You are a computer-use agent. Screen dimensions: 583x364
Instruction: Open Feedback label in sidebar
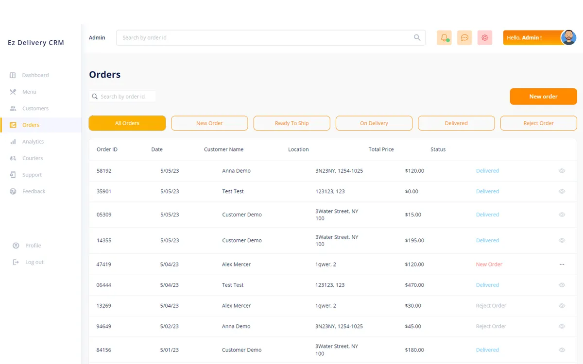(x=34, y=191)
